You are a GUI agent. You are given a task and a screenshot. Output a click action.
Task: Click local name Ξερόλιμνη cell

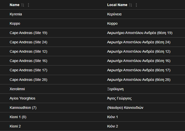[115, 89]
